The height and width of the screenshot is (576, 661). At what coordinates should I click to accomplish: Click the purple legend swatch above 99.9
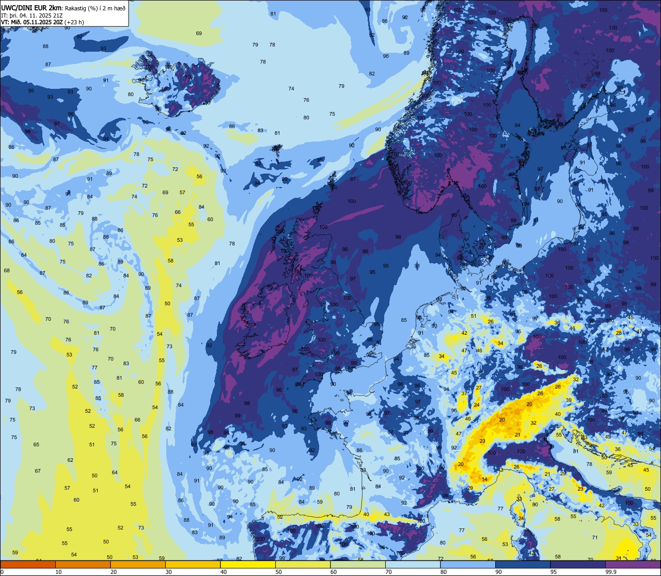tap(633, 564)
